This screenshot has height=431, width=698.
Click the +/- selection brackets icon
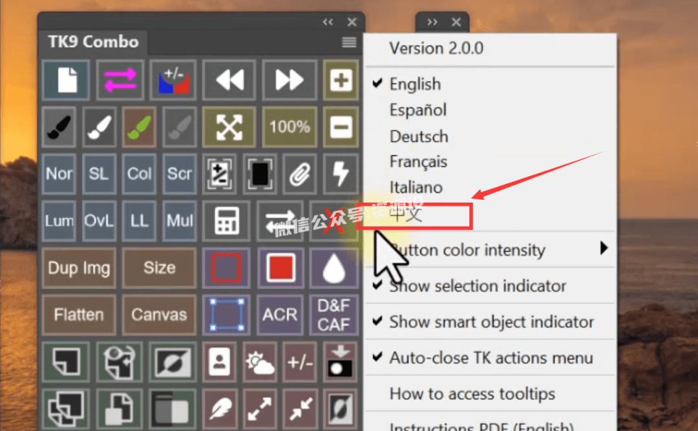[220, 174]
